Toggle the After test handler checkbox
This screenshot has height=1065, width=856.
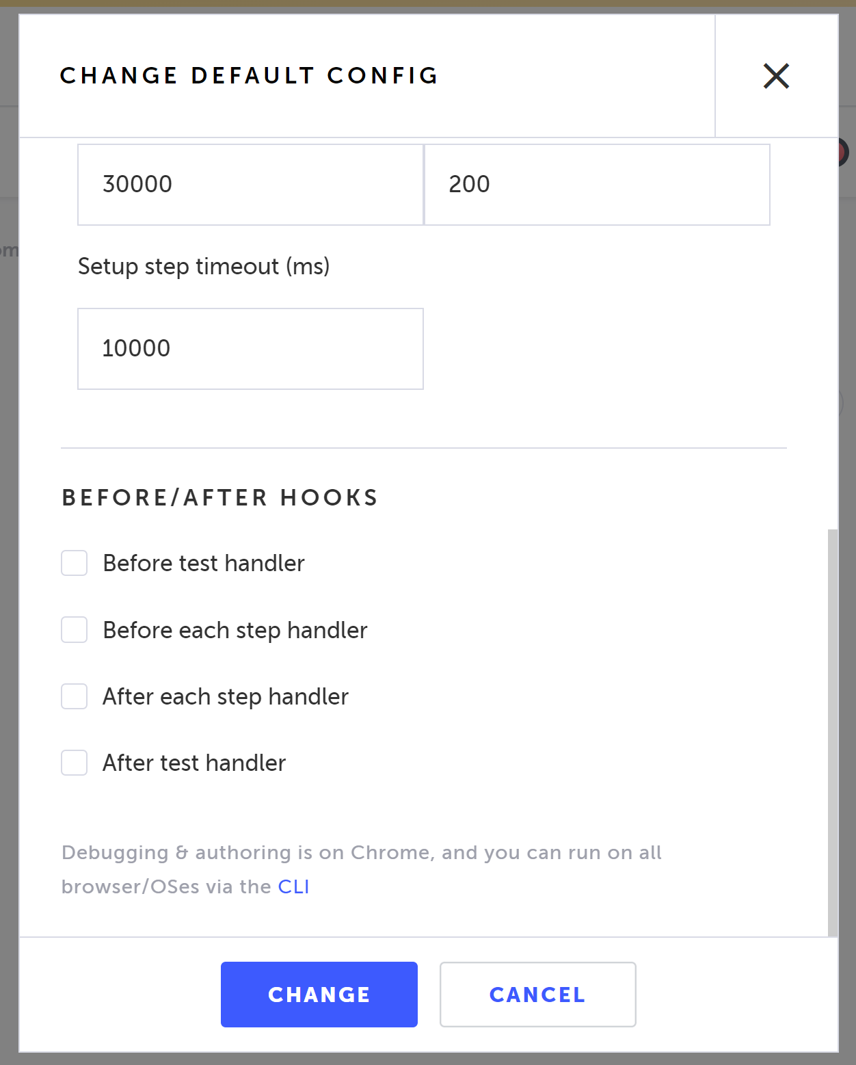(75, 763)
